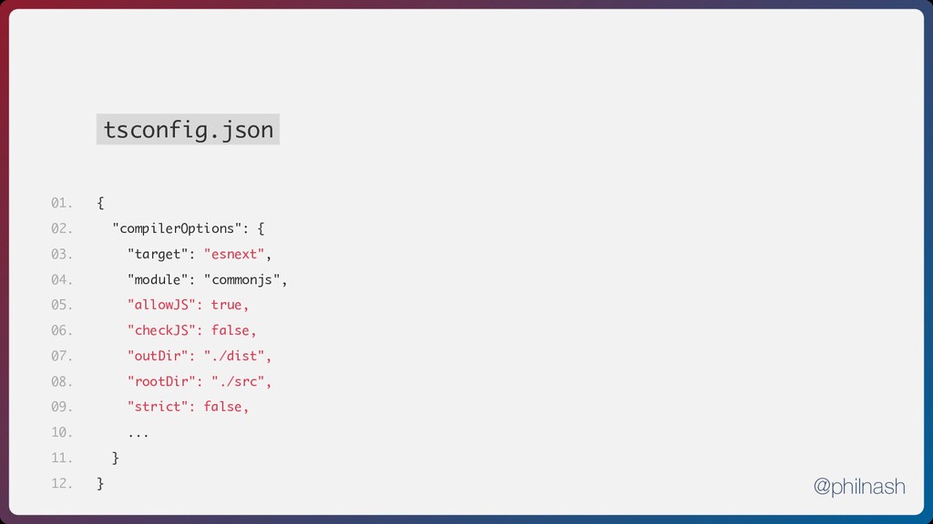The width and height of the screenshot is (933, 524).
Task: Click line number 05
Action: (62, 305)
